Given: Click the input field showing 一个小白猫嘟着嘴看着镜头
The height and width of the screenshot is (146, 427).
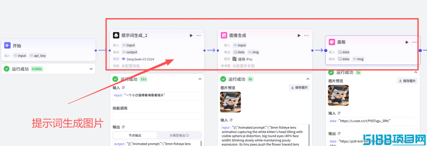Looking at the screenshot, I should [x=157, y=96].
